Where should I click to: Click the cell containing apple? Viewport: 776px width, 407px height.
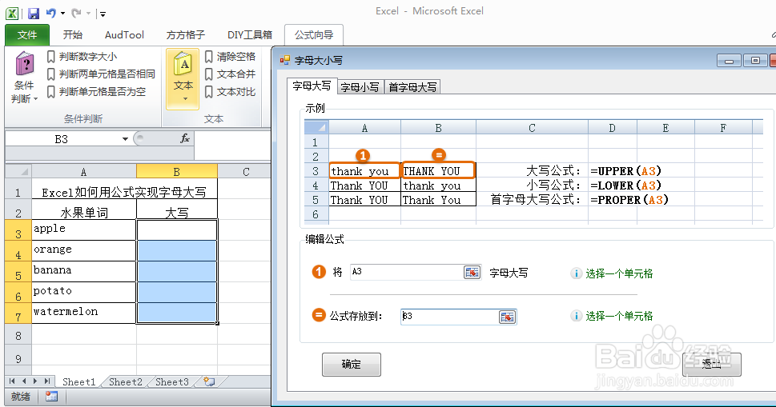click(x=83, y=229)
